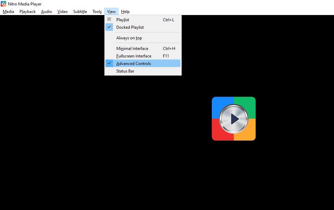The image size is (334, 210).
Task: Enable Fullscreen Interface
Action: [x=143, y=56]
